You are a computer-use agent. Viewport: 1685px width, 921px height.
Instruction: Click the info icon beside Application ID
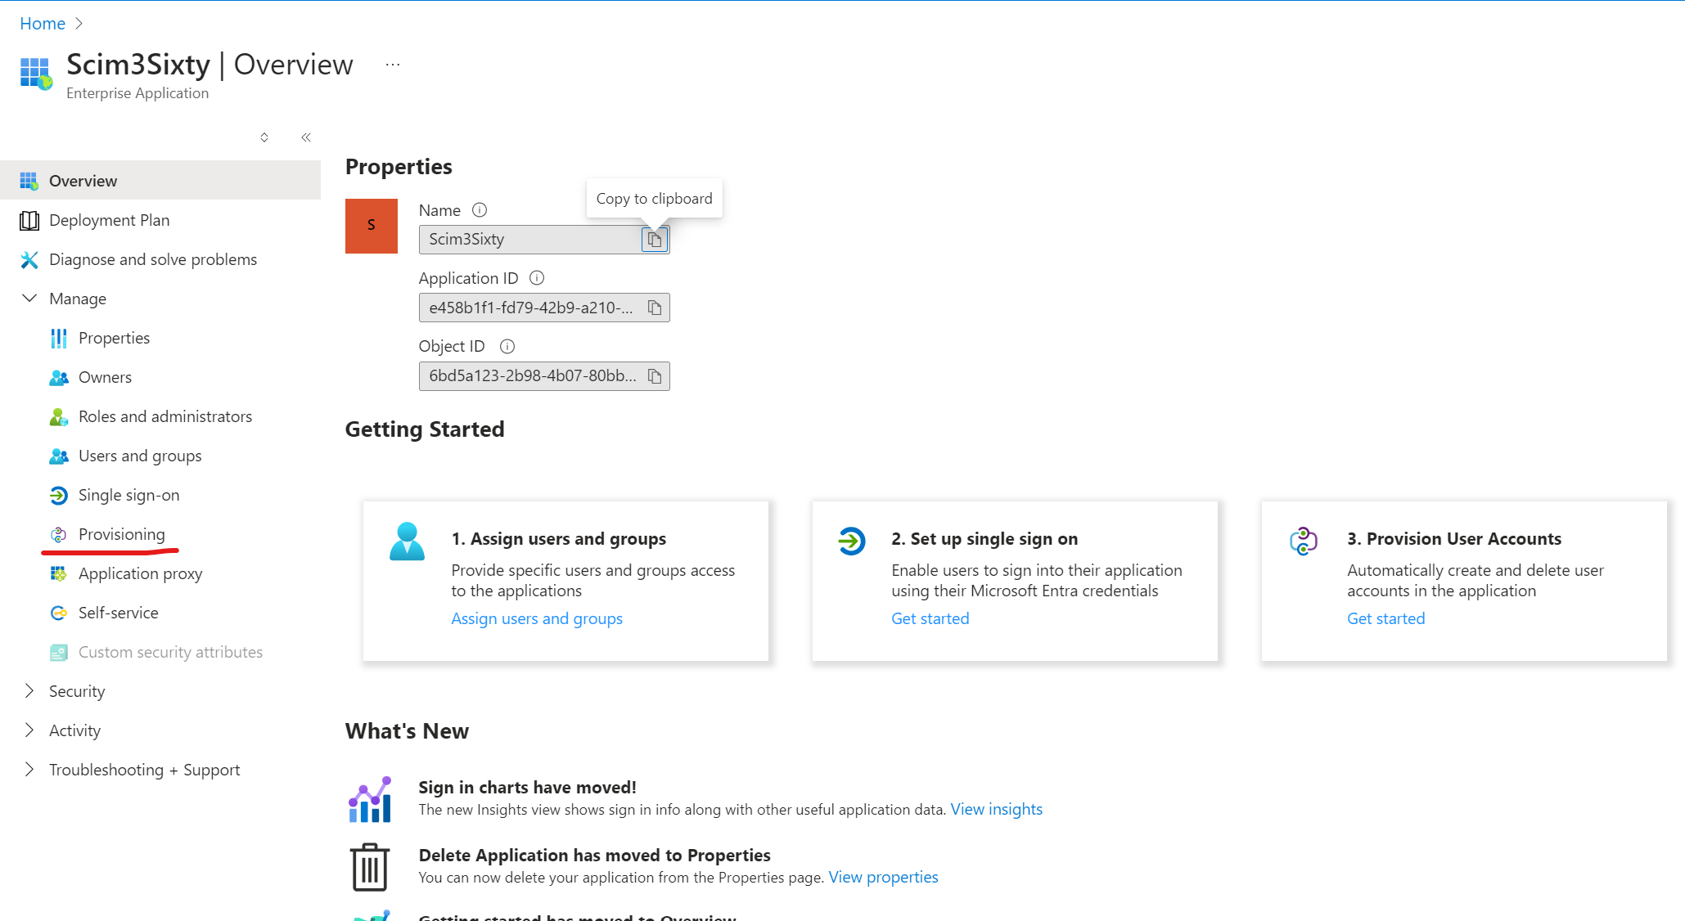pos(537,278)
